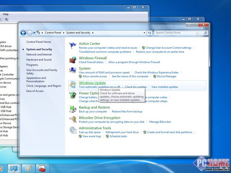Click Defragment your hard drive
This screenshot has width=231, height=173.
[122, 132]
